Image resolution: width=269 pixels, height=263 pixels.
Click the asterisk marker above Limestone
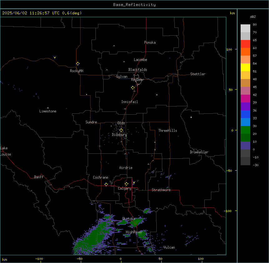48,108
